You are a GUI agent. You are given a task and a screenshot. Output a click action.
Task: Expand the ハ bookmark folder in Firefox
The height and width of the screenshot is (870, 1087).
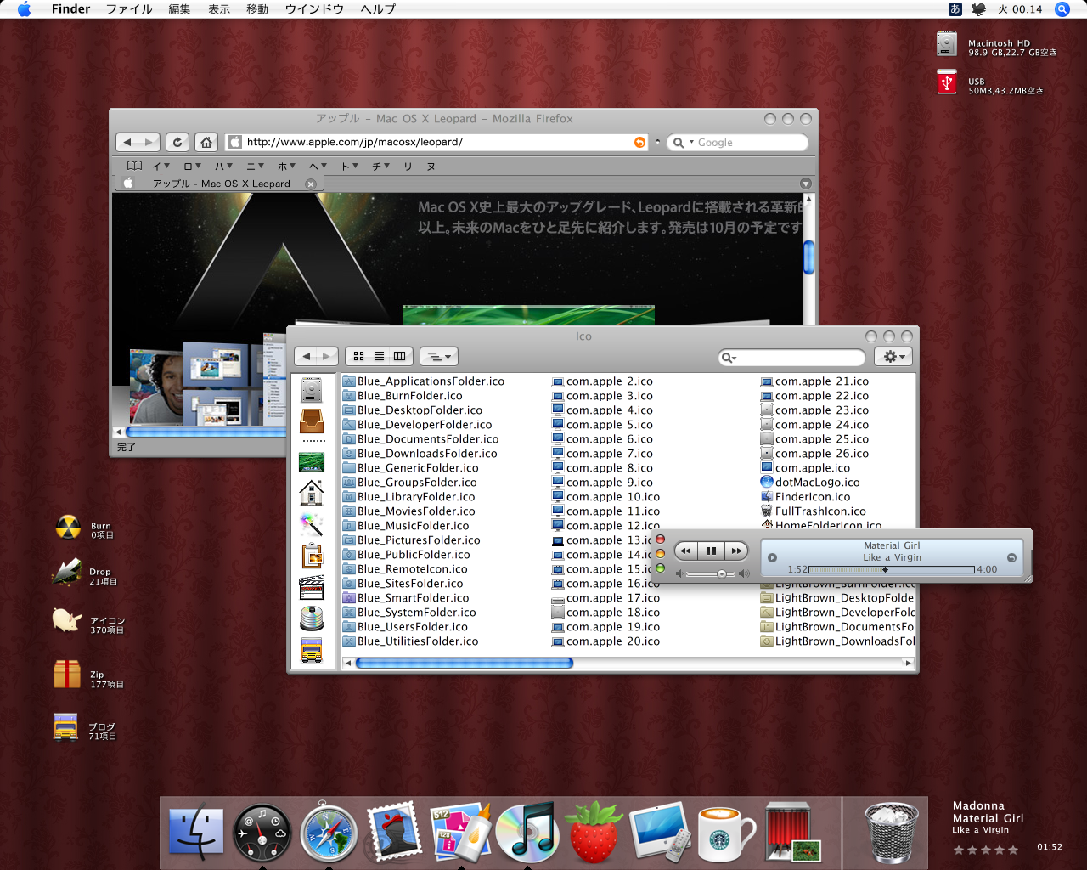[x=223, y=166]
